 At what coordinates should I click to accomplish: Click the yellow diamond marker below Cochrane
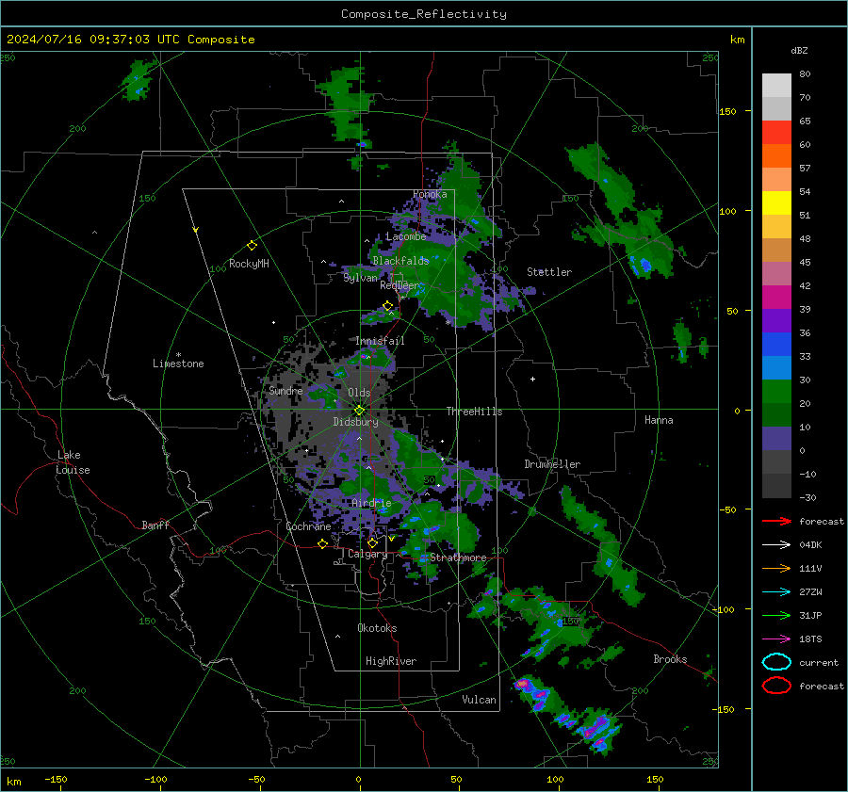click(x=322, y=543)
